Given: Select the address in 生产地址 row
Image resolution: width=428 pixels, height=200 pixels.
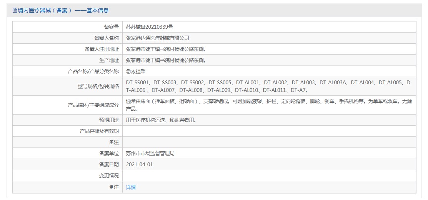Looking at the screenshot, I should click(x=166, y=61).
